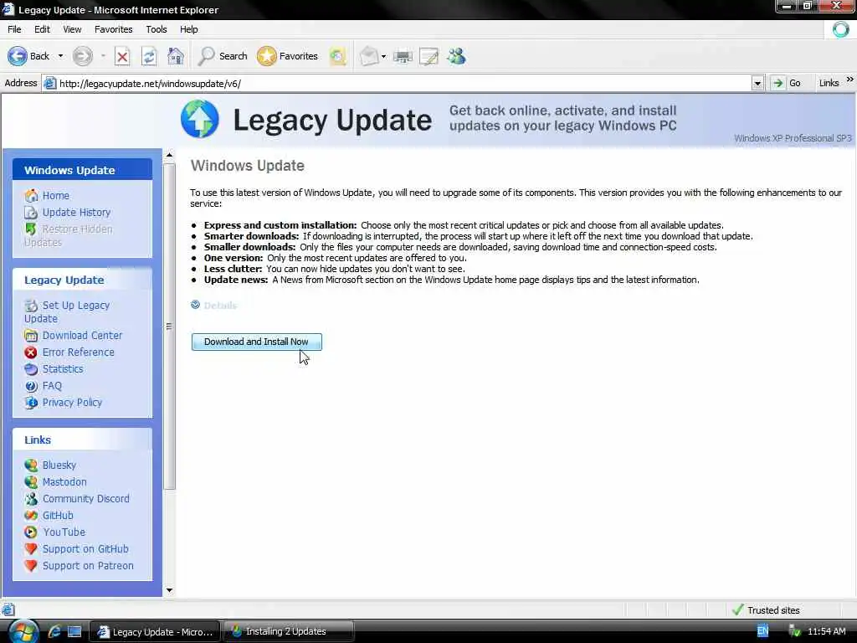Click the Support on GitHub heart icon

click(31, 549)
